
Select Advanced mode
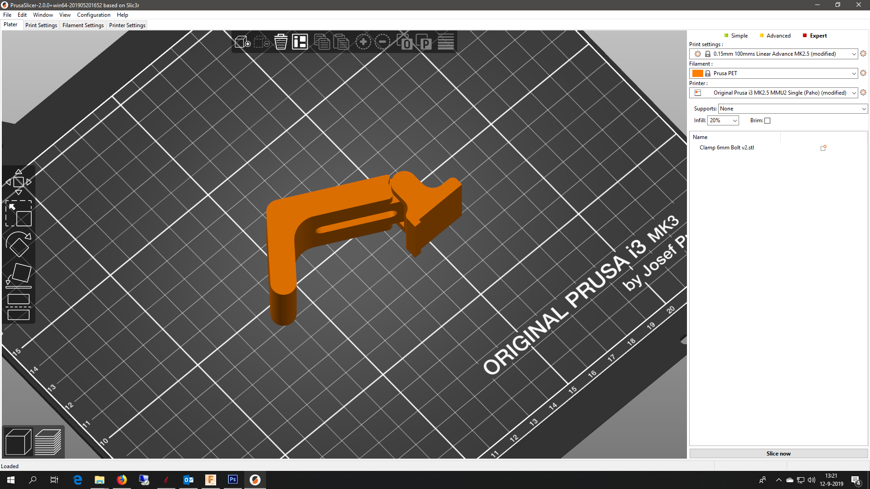[x=775, y=36]
